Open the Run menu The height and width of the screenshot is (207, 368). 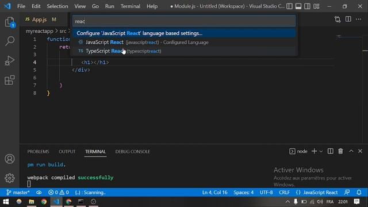click(110, 6)
